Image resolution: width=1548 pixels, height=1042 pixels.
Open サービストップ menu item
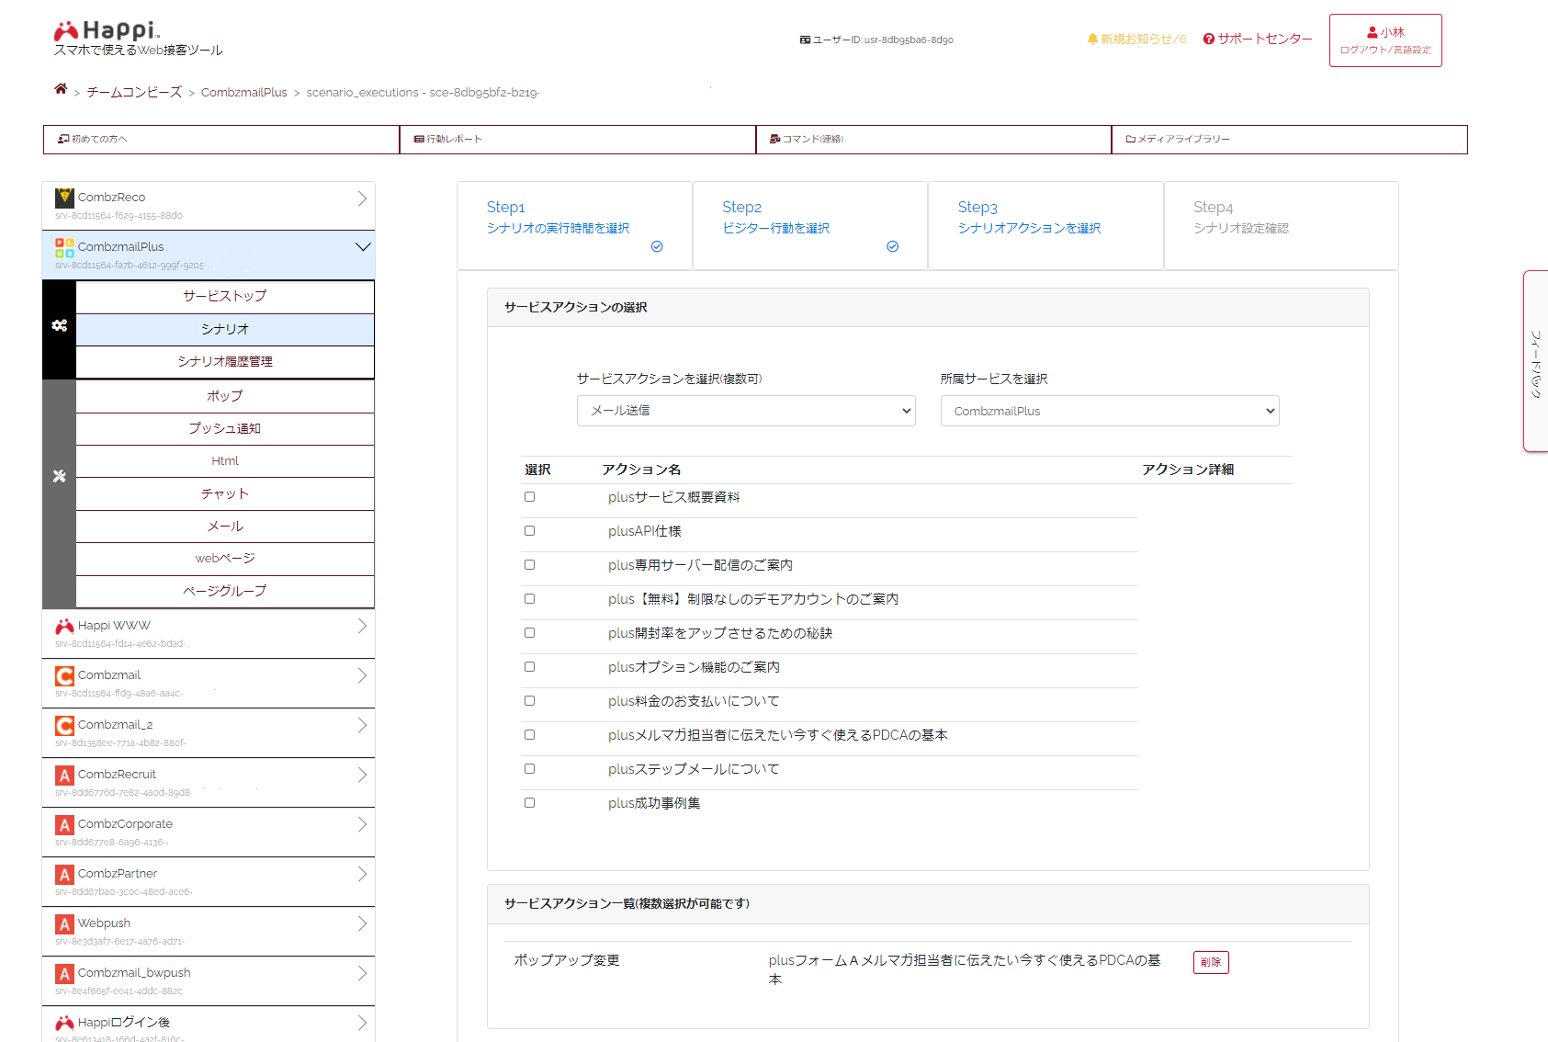point(225,296)
